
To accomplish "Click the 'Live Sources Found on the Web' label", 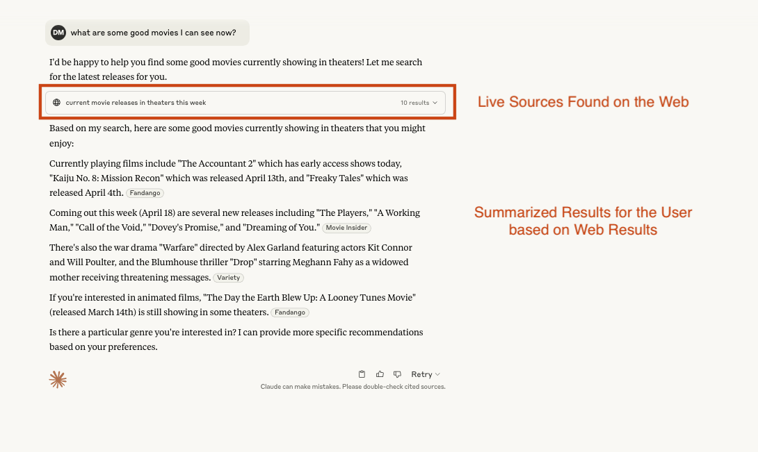I will pyautogui.click(x=583, y=102).
